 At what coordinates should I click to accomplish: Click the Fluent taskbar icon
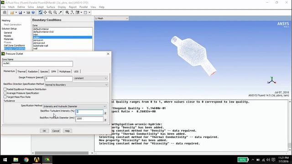pos(47,159)
